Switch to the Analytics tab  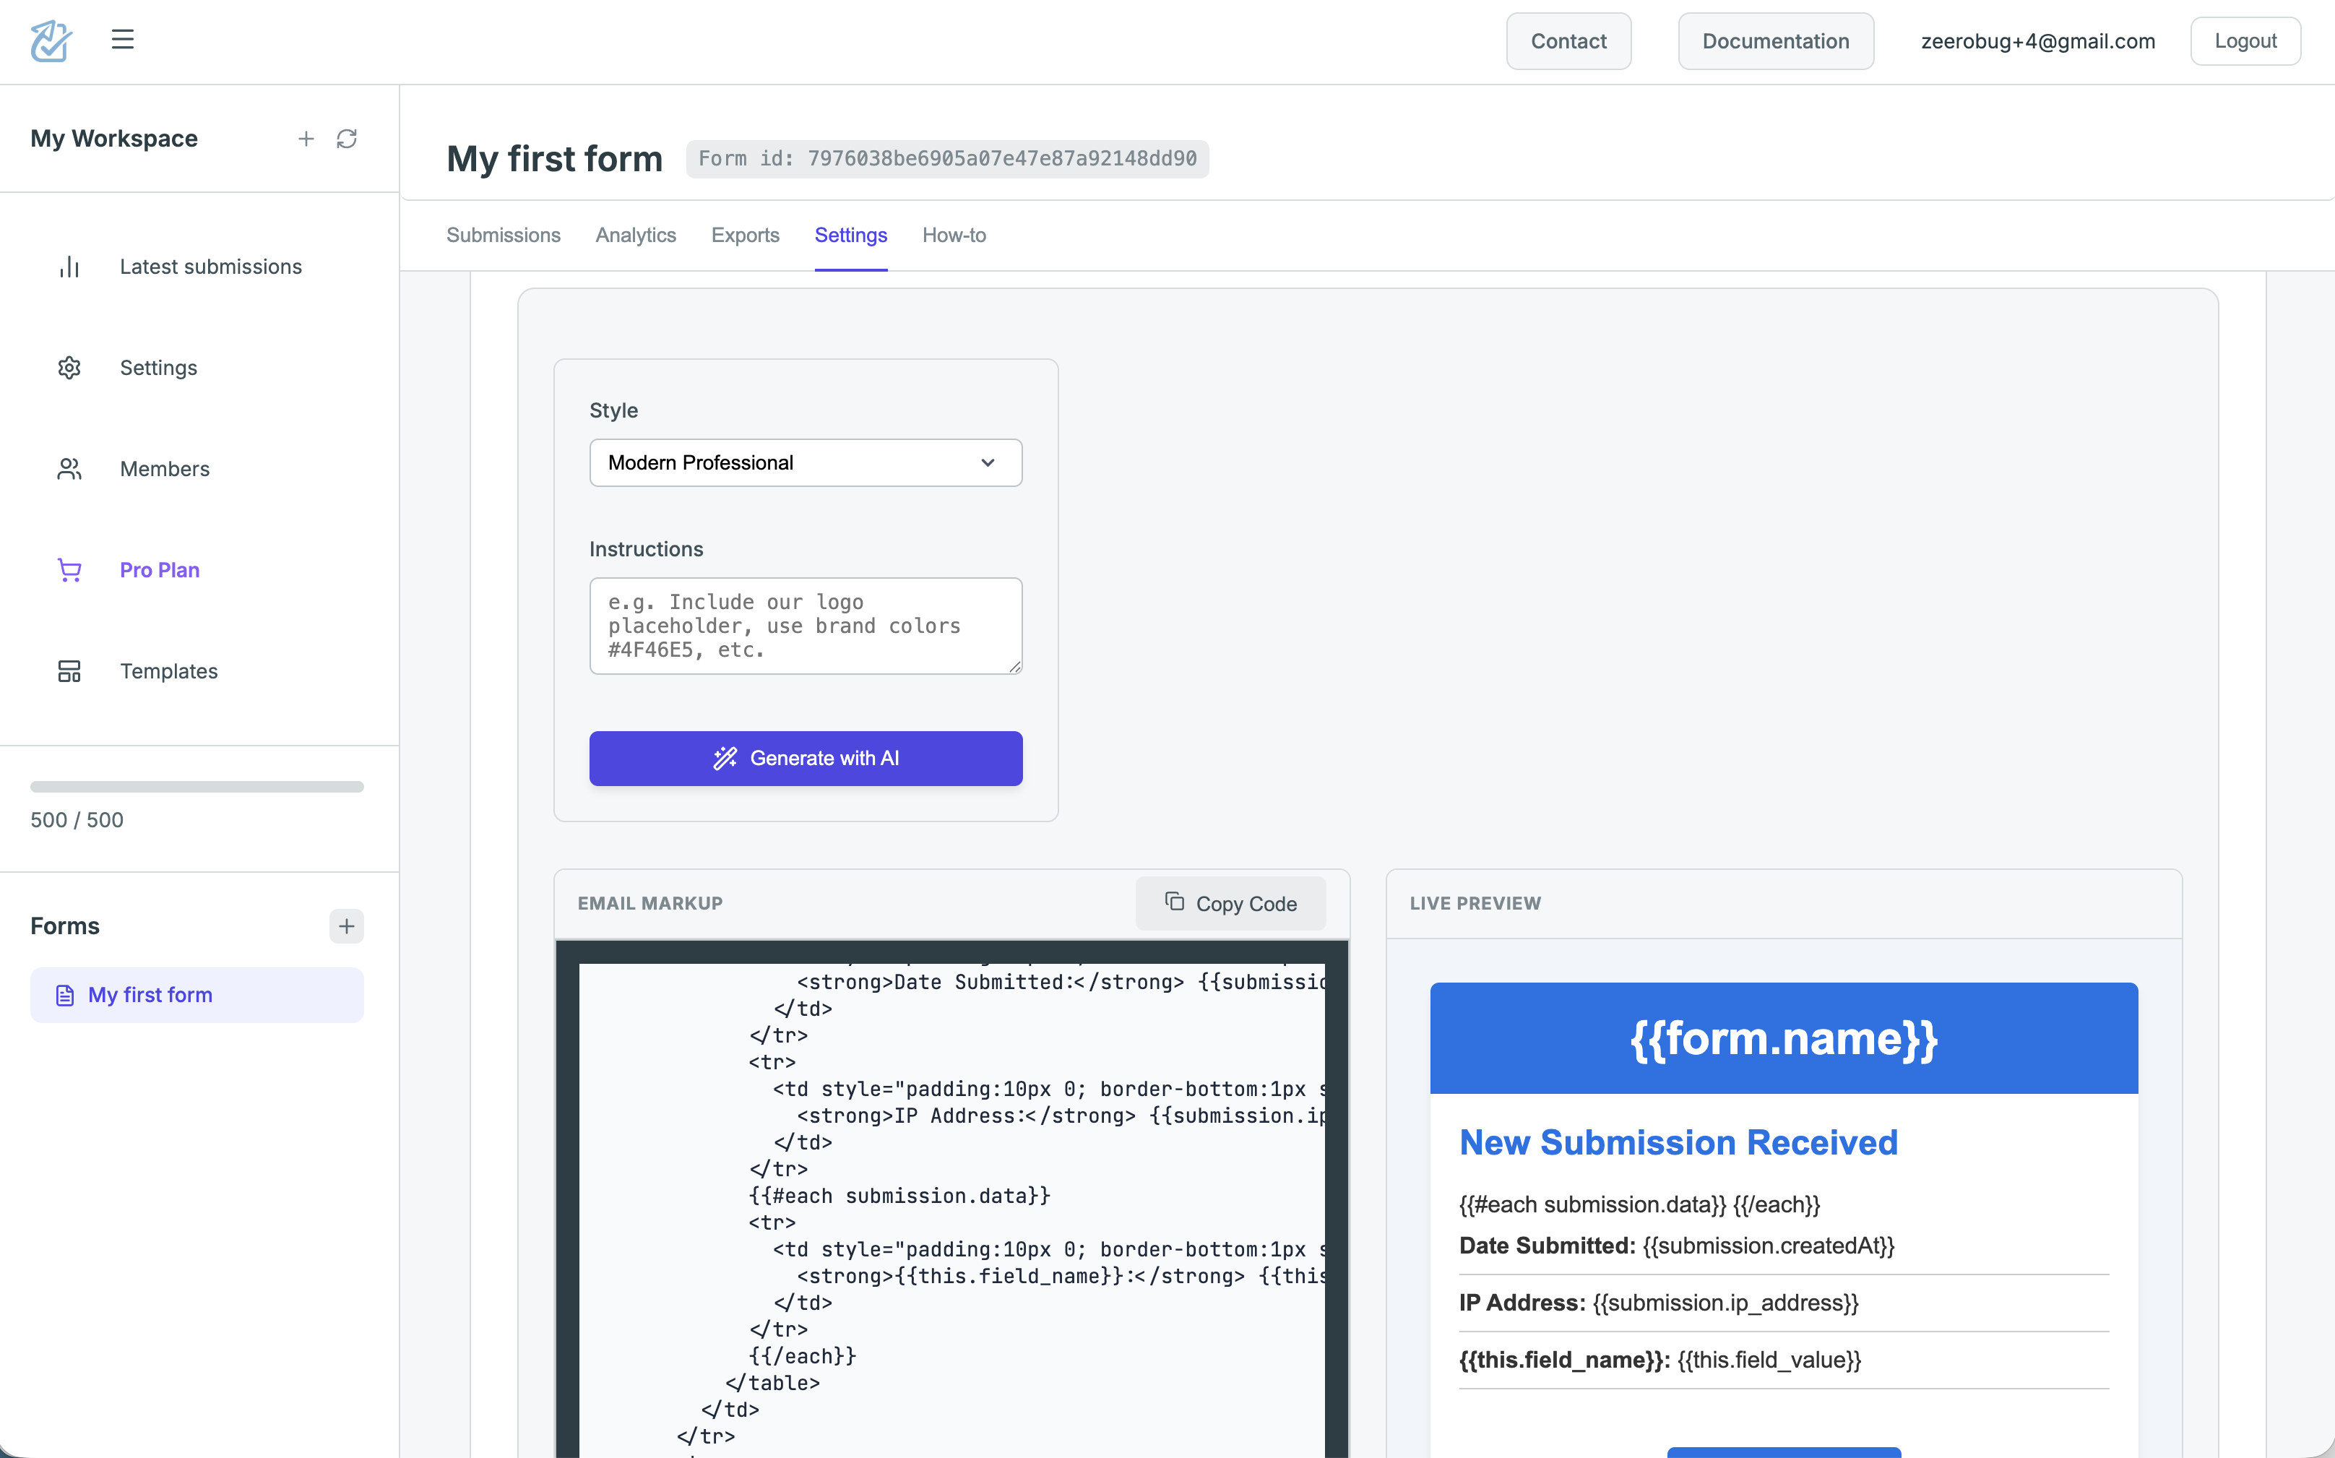pos(635,236)
